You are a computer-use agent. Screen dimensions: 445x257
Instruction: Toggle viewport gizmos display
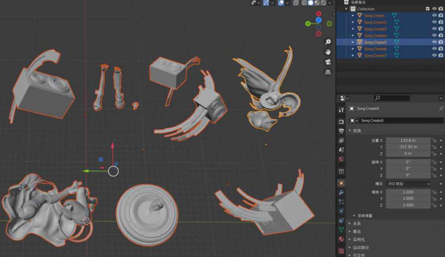266,3
